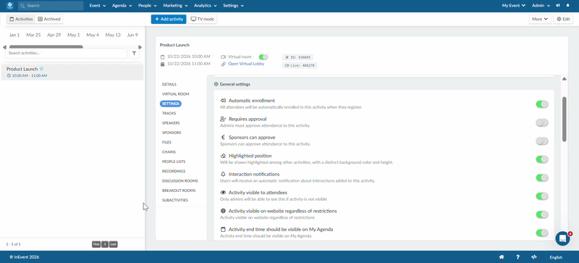Open the announcements megaphone icon
Viewport: 579px width, 263px height.
tap(558, 6)
